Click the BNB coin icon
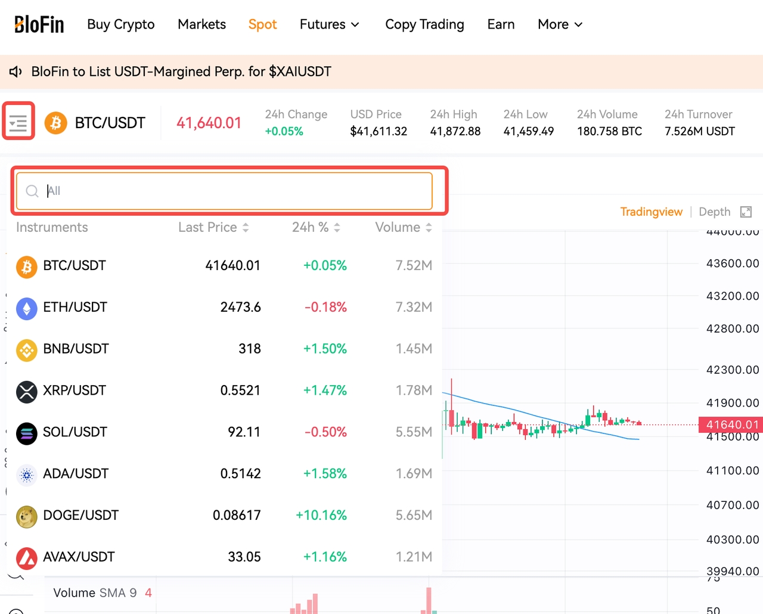 coord(27,351)
